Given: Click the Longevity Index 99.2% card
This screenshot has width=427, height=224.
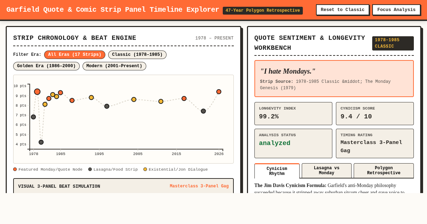Looking at the screenshot, I should [x=293, y=113].
